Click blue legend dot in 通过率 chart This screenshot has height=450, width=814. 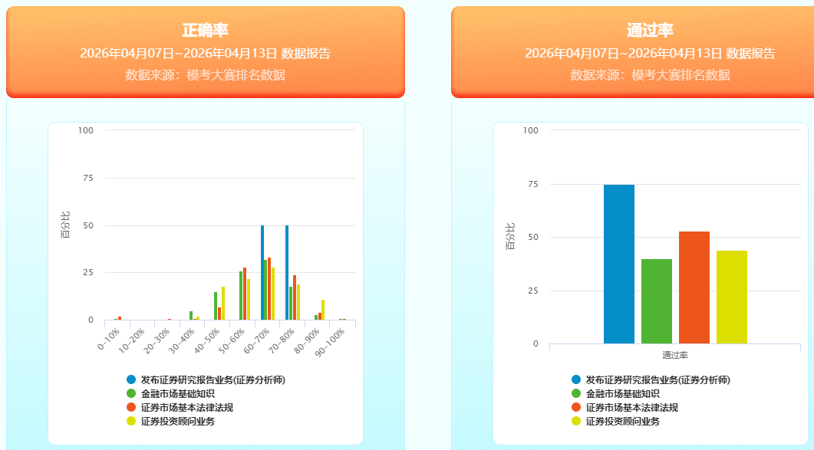(576, 379)
